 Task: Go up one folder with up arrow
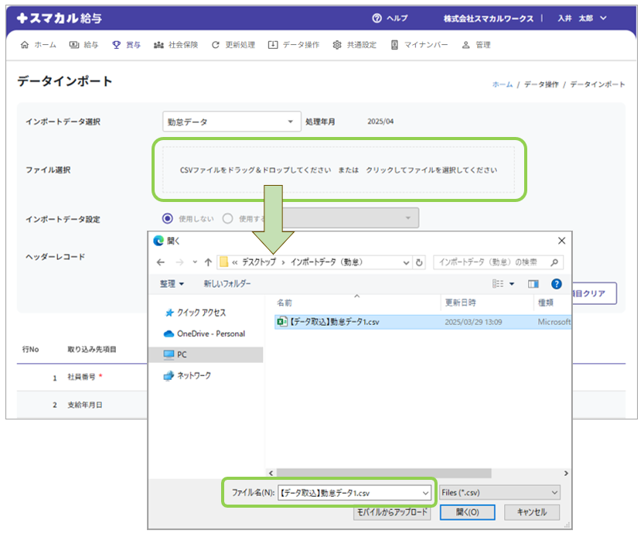coord(208,262)
